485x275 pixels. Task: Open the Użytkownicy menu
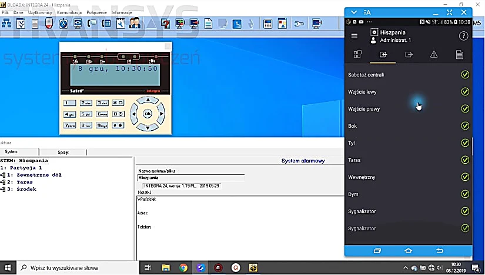point(40,12)
